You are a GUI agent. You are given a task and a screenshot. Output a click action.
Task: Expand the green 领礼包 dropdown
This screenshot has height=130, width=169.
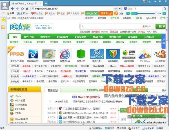coord(92,13)
